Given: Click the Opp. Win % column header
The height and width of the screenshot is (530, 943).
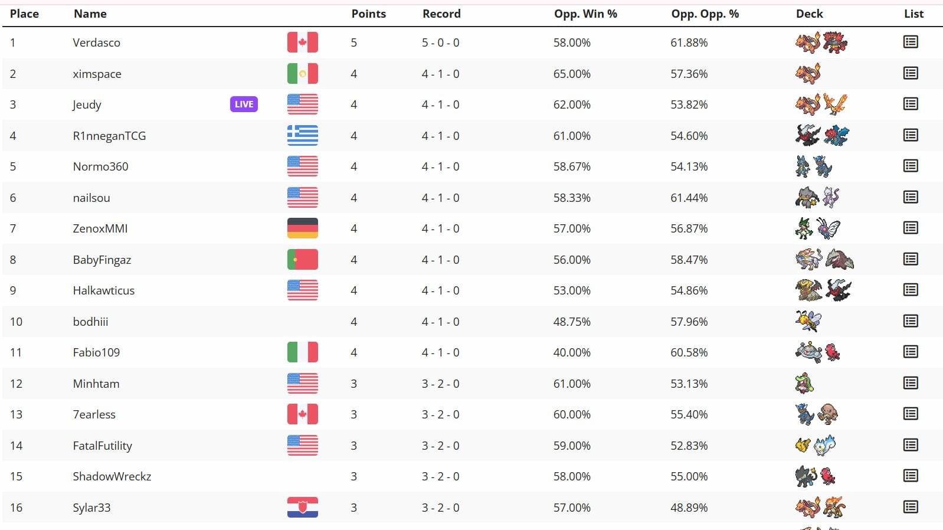Looking at the screenshot, I should point(585,14).
